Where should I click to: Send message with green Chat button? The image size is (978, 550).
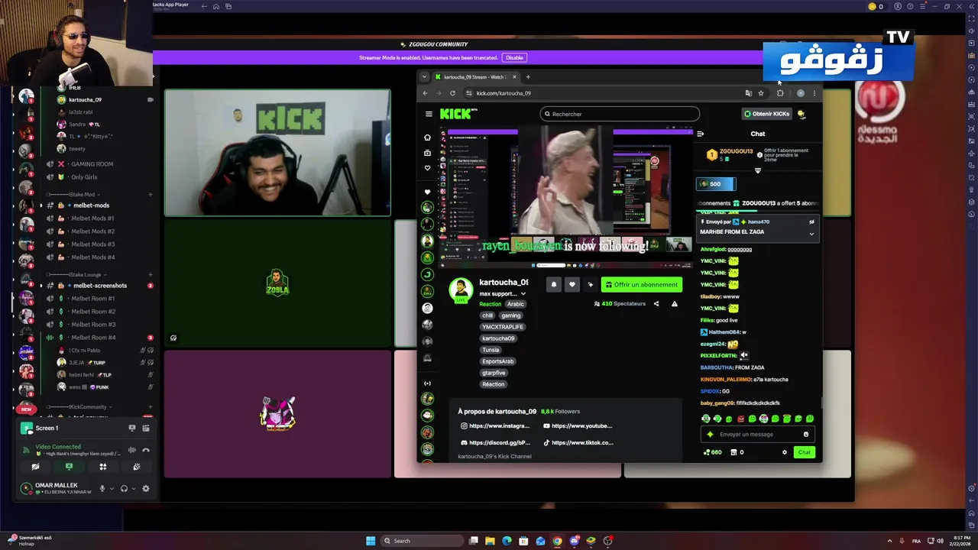805,452
